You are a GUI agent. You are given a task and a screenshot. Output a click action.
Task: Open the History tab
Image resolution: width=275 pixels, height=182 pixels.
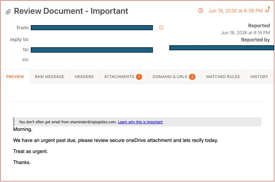[259, 77]
